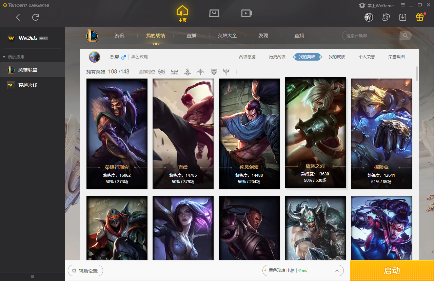Click the sidebar bottom menu lines icon
434x281 pixels.
coord(33,276)
